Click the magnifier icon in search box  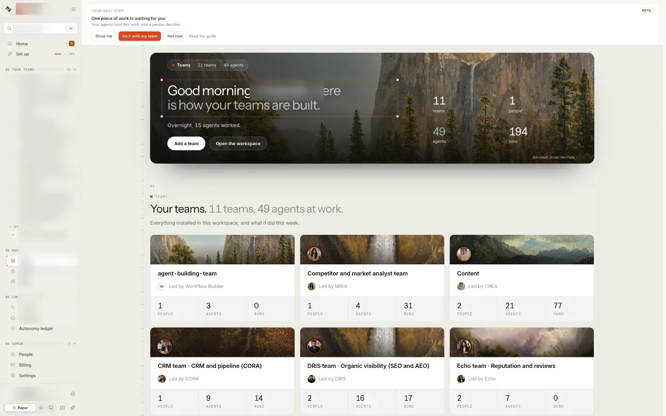point(9,29)
